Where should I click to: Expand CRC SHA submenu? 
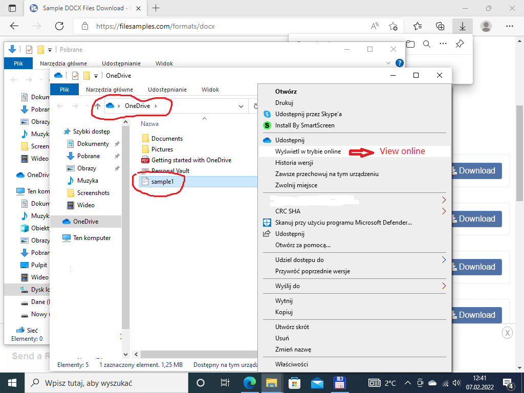pos(444,211)
